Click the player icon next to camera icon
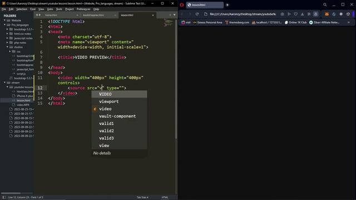The height and width of the screenshot is (200, 356). tap(289, 14)
